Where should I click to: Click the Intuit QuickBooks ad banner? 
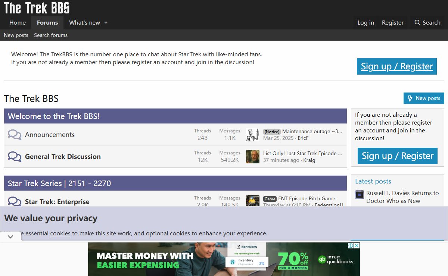click(x=224, y=259)
